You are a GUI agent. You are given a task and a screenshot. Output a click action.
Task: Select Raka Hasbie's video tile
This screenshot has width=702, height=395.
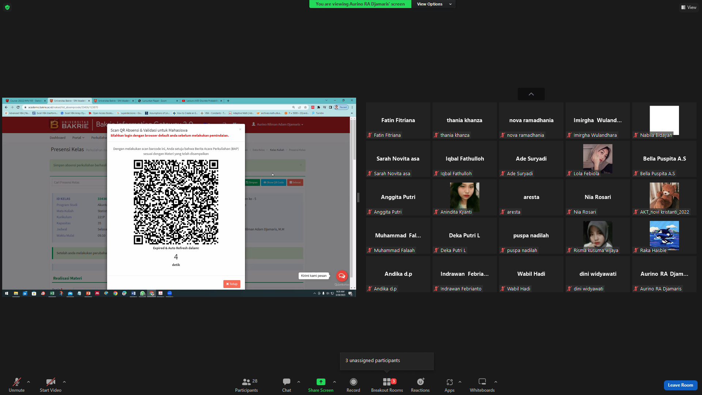tap(664, 236)
